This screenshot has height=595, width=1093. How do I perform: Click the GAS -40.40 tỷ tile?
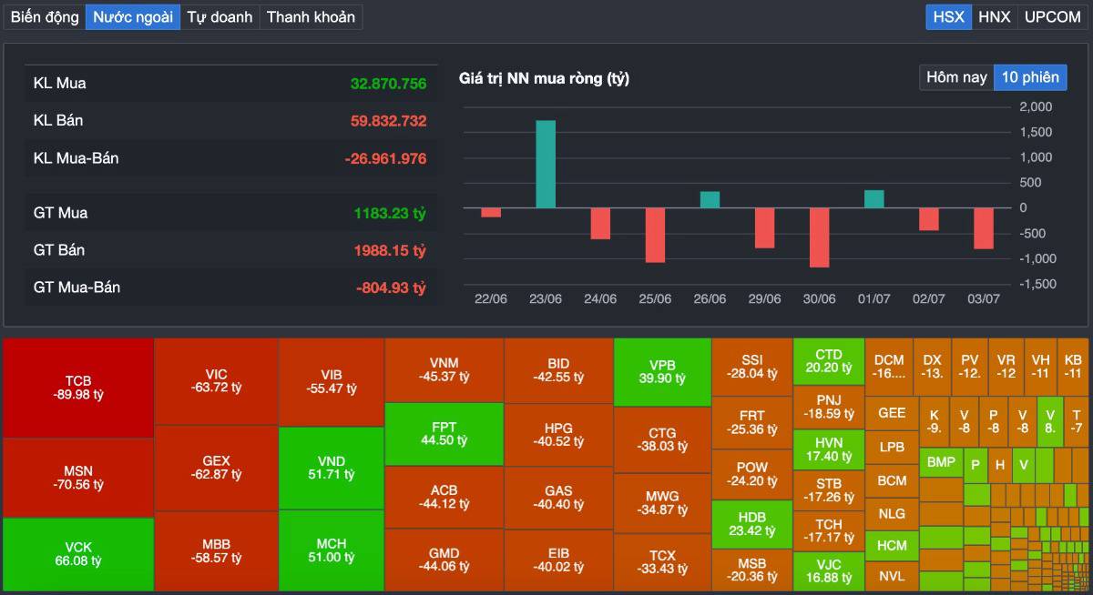[558, 498]
